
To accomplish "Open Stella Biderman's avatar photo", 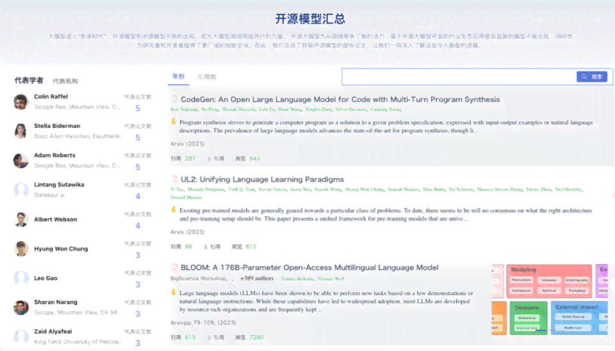I will point(20,131).
